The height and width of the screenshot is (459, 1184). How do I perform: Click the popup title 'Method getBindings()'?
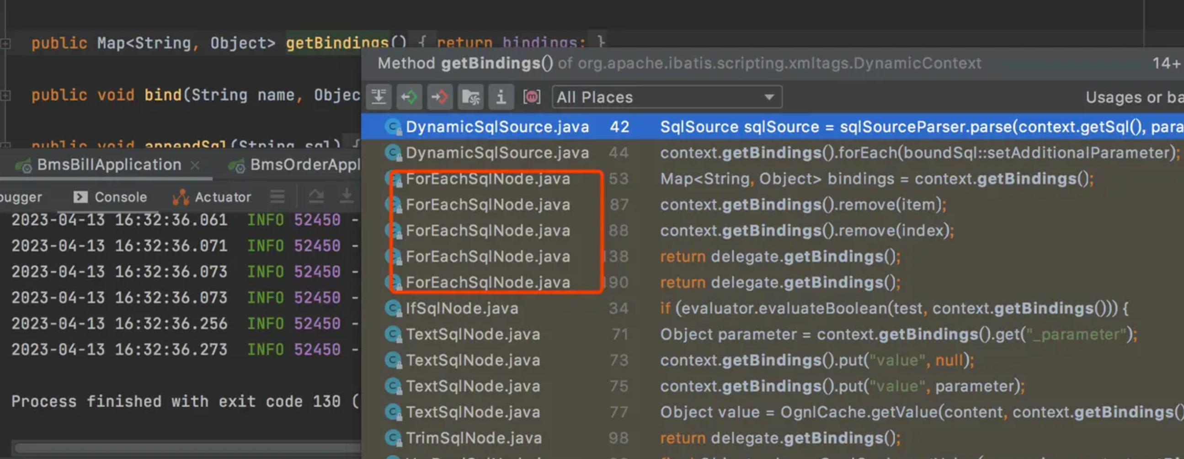pyautogui.click(x=465, y=64)
